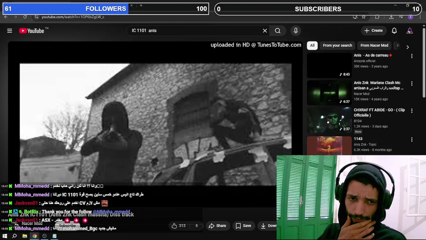Viewport: 426px width, 240px height.
Task: Select the All filter chip
Action: (312, 45)
